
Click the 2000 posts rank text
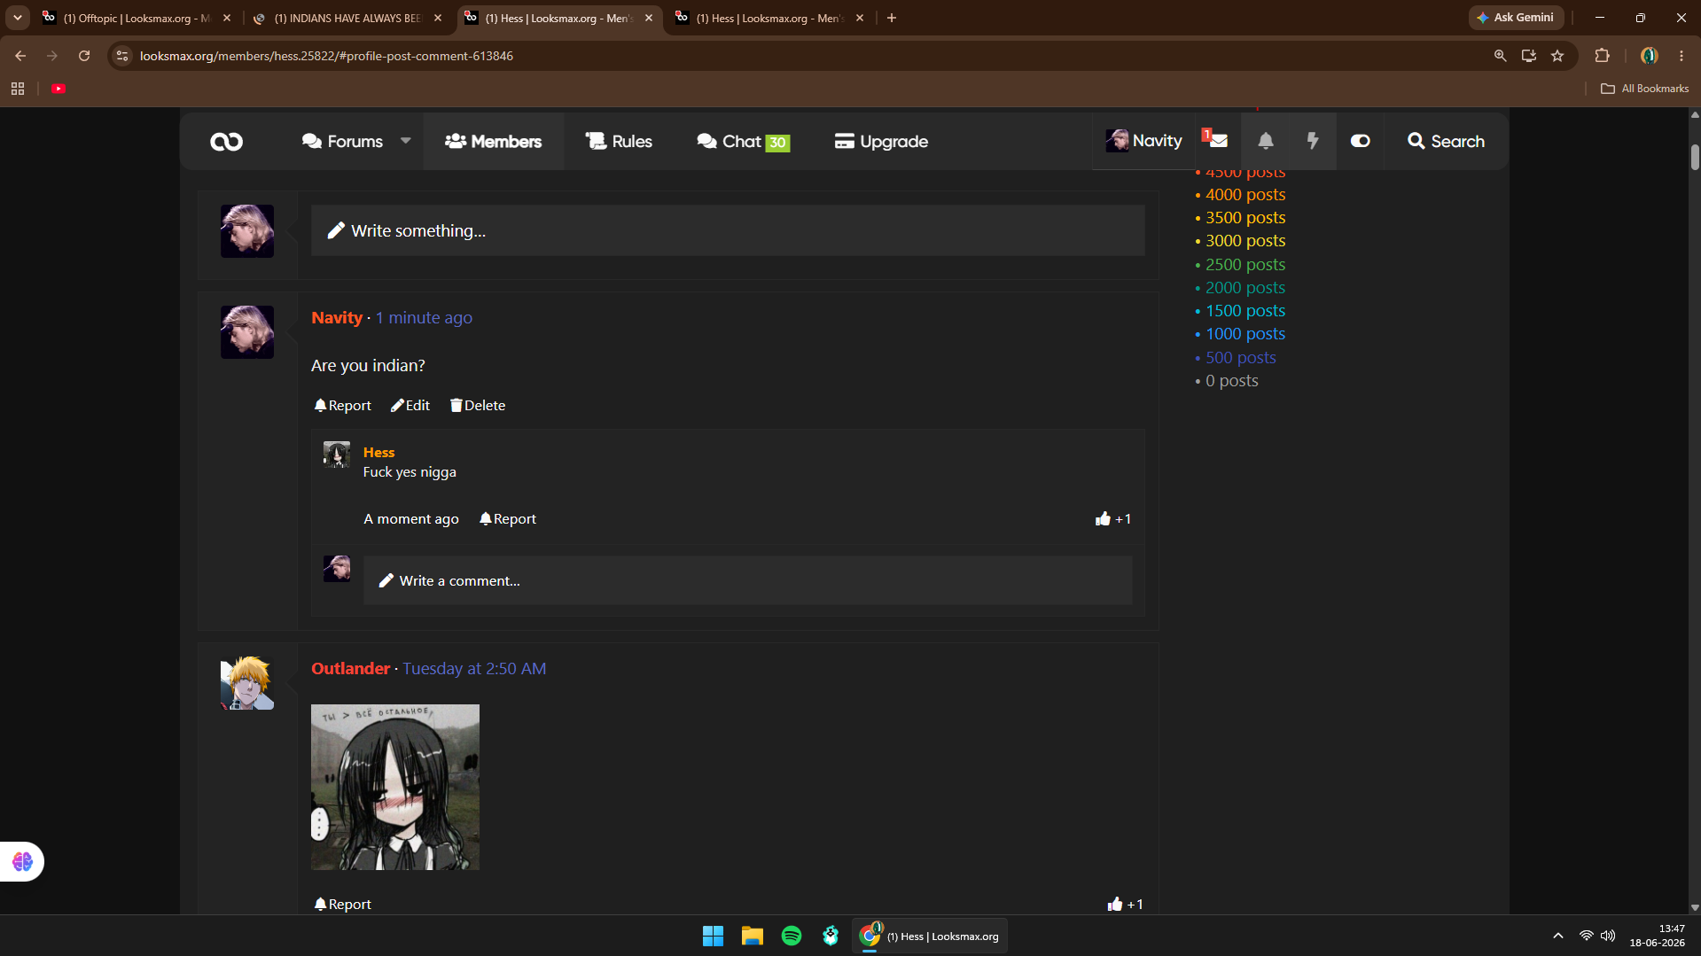tap(1245, 287)
